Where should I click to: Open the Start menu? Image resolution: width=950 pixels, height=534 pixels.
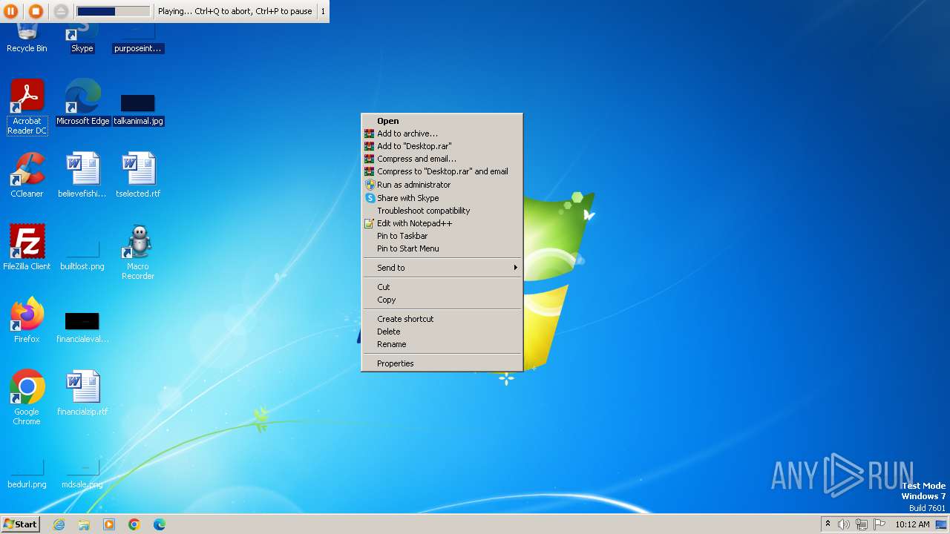(x=20, y=524)
